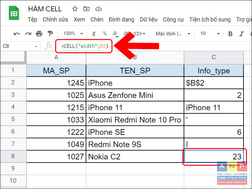Select the iPhone 11 cell in column B
The width and height of the screenshot is (252, 189).
135,107
